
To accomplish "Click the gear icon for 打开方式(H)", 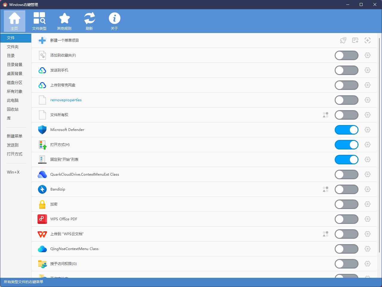I will pyautogui.click(x=367, y=145).
